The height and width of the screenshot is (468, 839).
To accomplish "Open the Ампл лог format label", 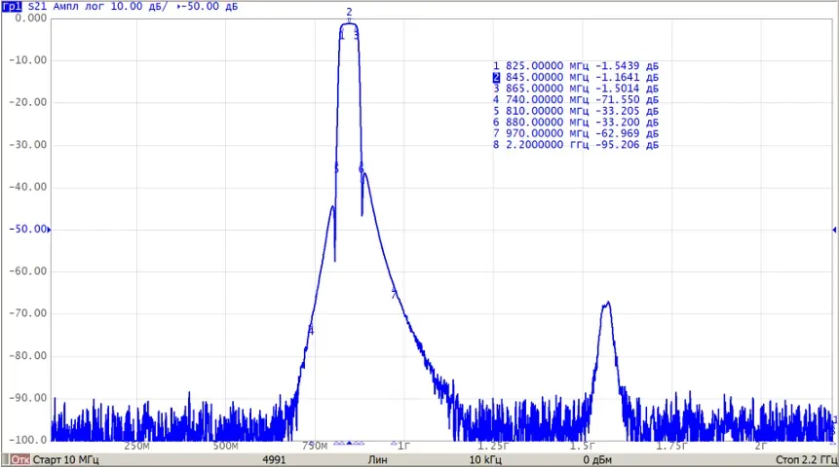I will click(x=78, y=7).
